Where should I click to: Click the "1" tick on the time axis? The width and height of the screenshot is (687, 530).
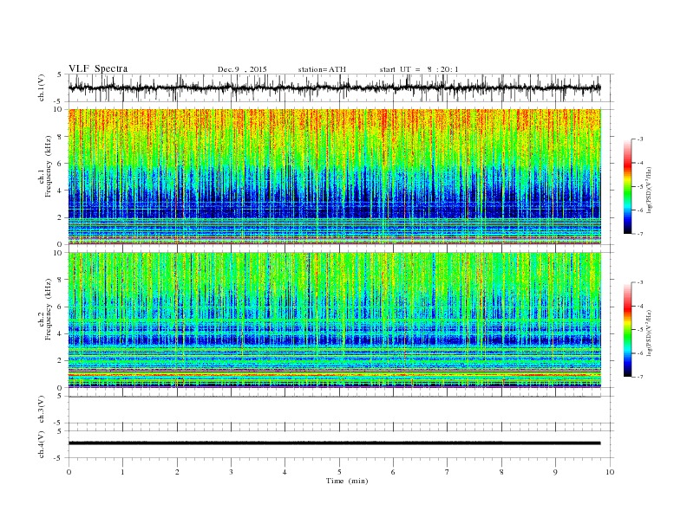(x=122, y=472)
